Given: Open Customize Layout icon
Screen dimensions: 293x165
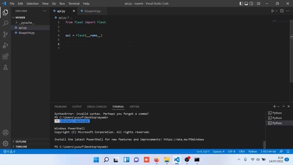Looking at the screenshot, I should point(258,4).
